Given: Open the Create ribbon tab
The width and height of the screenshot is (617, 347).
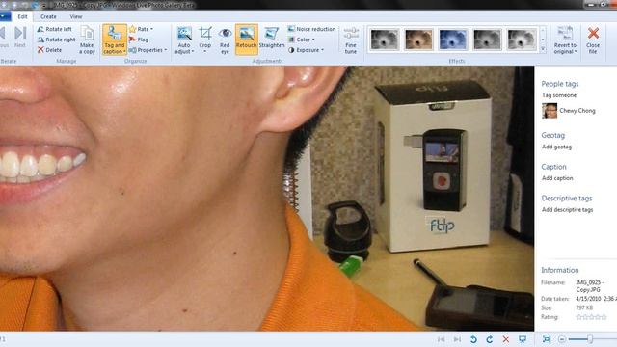Looking at the screenshot, I should click(x=48, y=16).
